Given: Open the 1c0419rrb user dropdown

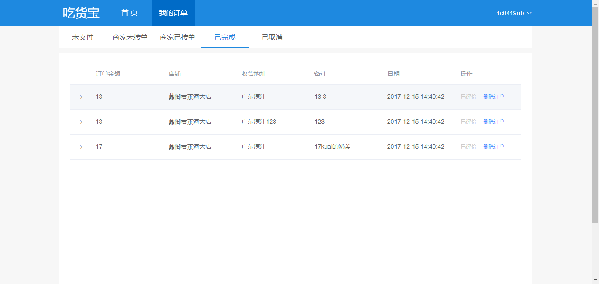Looking at the screenshot, I should point(514,13).
